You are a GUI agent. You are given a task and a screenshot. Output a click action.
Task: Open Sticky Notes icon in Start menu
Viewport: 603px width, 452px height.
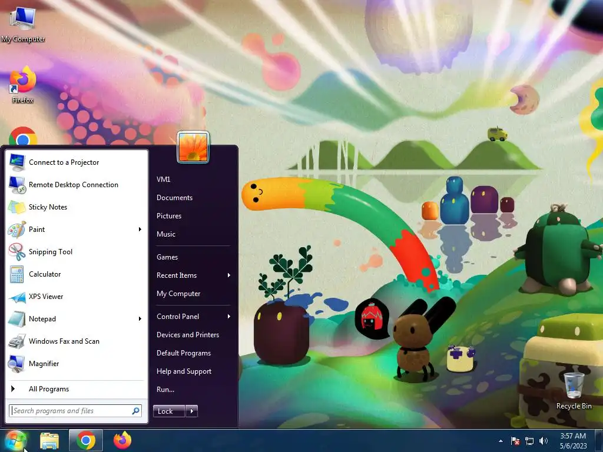coord(17,207)
